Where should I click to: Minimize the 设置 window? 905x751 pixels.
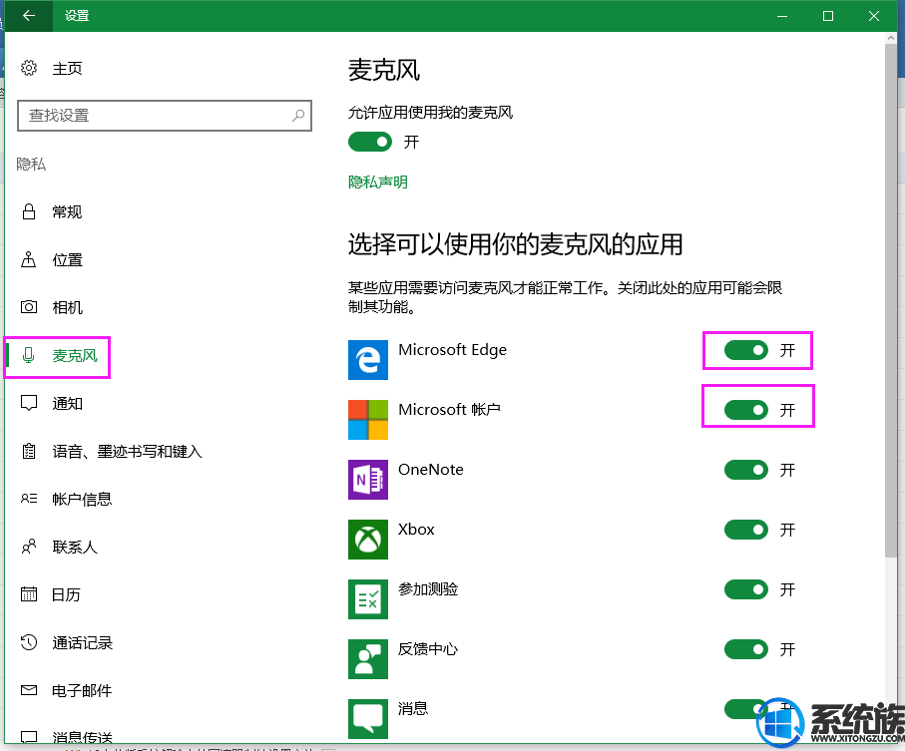click(782, 16)
